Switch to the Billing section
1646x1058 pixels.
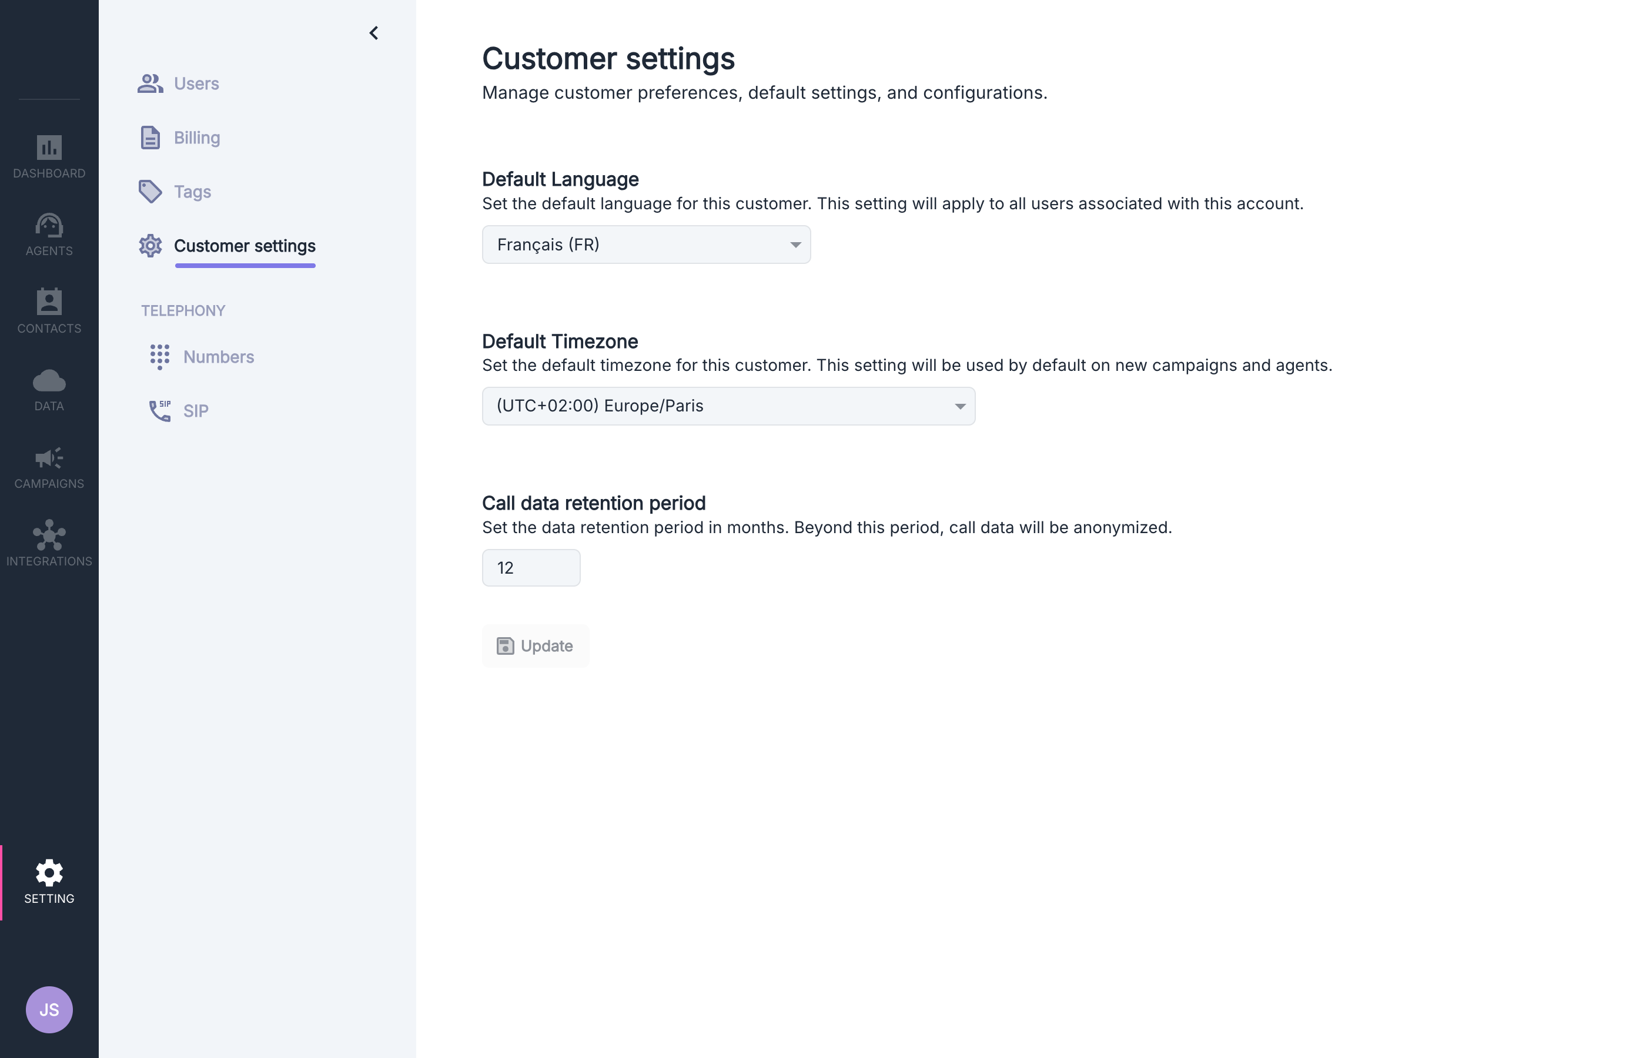[150, 137]
